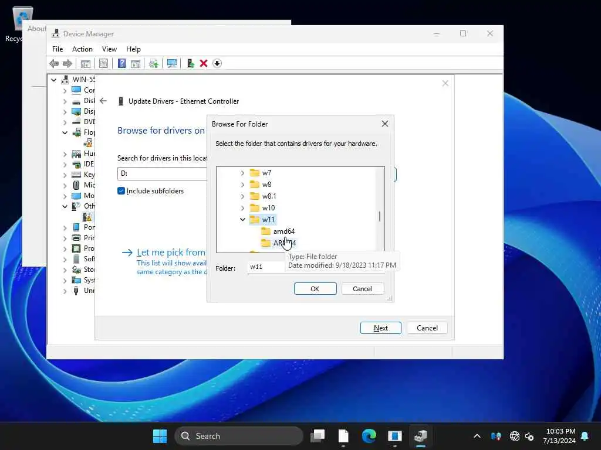
Task: Click Next in Update Drivers wizard
Action: pos(380,328)
